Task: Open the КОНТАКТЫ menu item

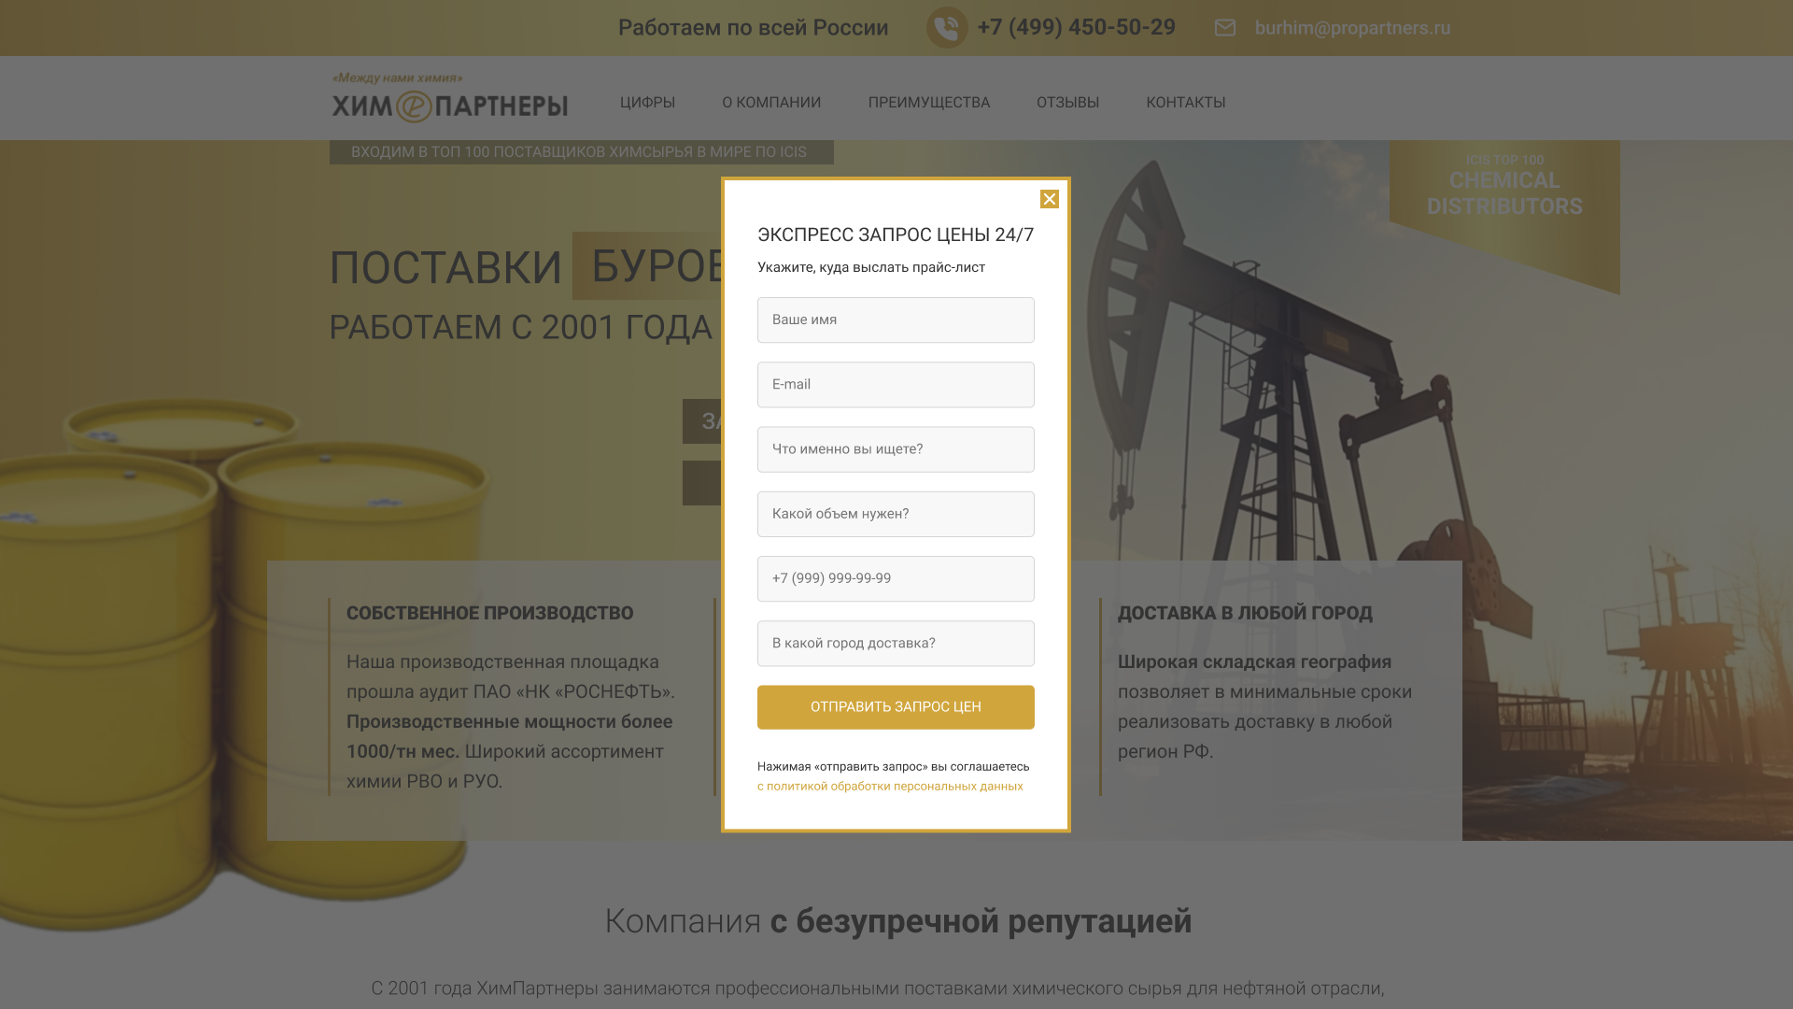Action: click(x=1186, y=103)
